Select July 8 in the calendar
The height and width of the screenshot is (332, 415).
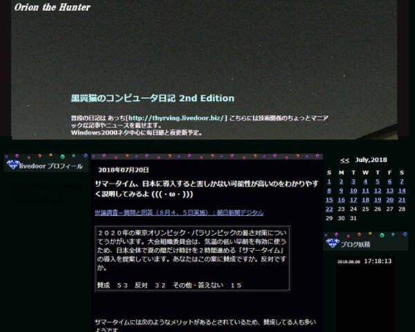pyautogui.click(x=329, y=191)
